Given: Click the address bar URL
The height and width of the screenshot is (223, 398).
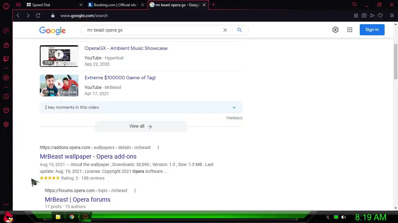Looking at the screenshot, I should click(84, 15).
